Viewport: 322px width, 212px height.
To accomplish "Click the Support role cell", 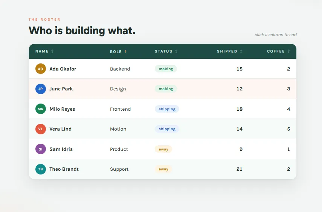I will (x=119, y=169).
